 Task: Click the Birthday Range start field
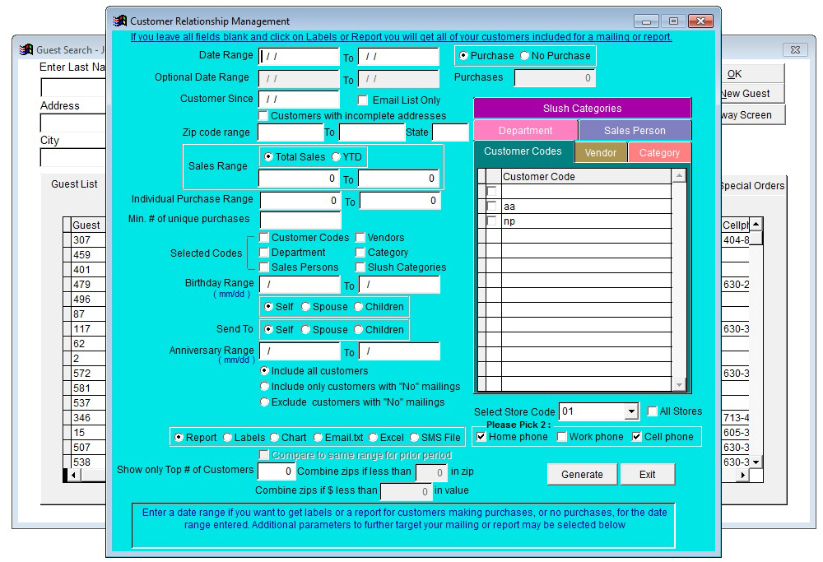click(x=300, y=285)
